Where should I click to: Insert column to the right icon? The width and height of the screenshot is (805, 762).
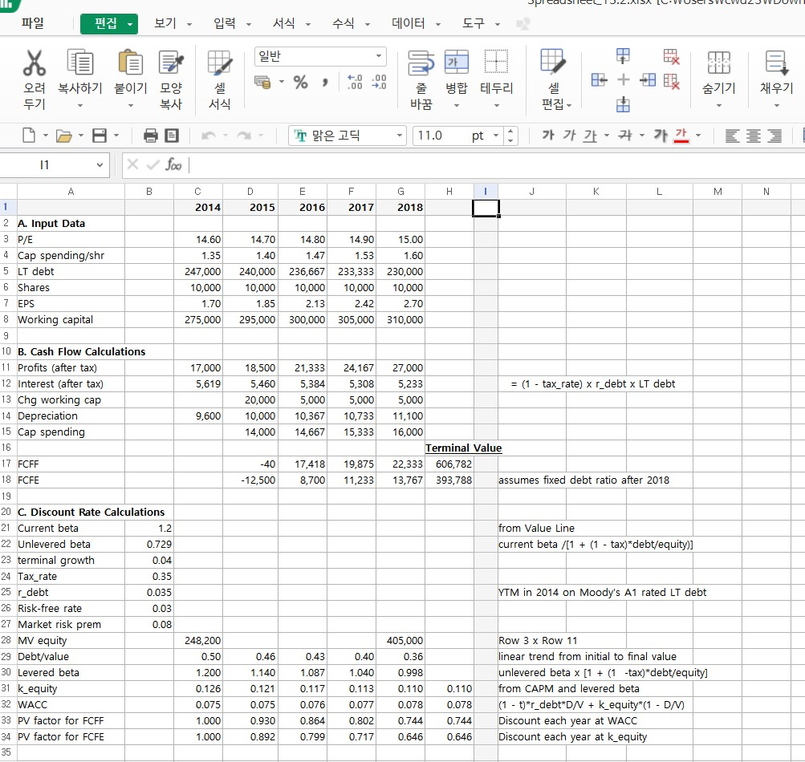[x=648, y=79]
